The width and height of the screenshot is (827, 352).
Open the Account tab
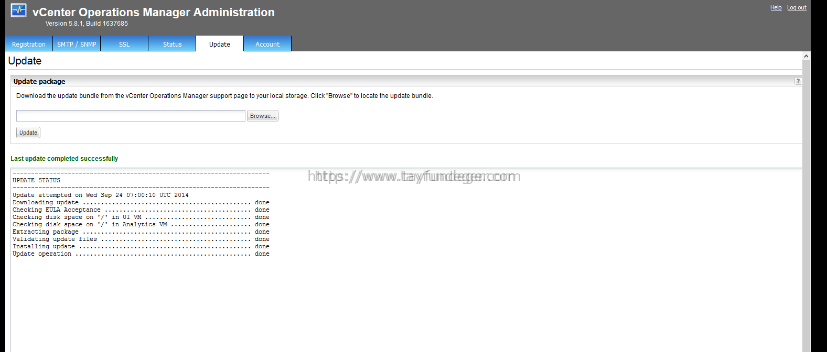point(267,44)
